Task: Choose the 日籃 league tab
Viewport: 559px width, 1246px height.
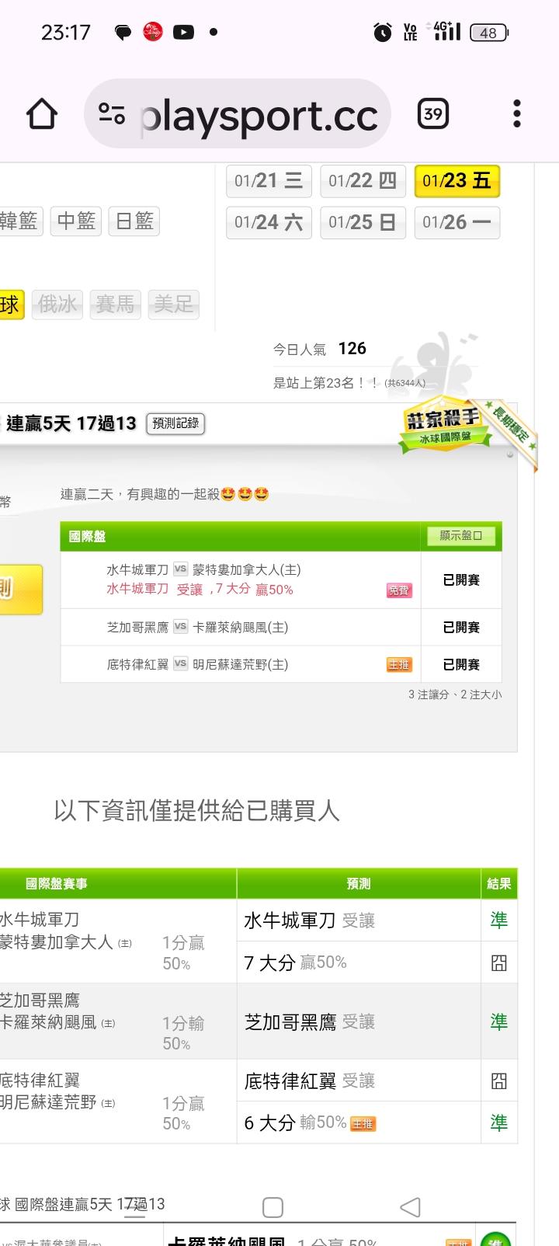Action: pos(134,221)
